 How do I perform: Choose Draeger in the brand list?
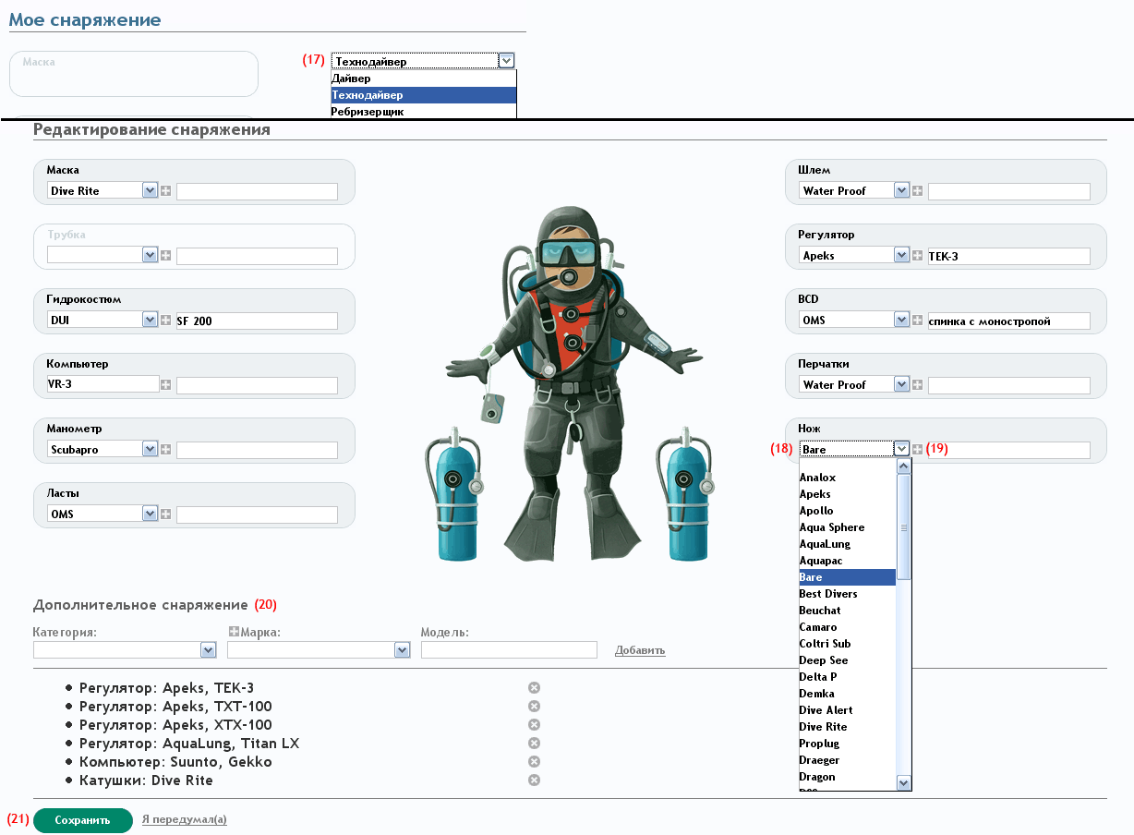coord(847,760)
